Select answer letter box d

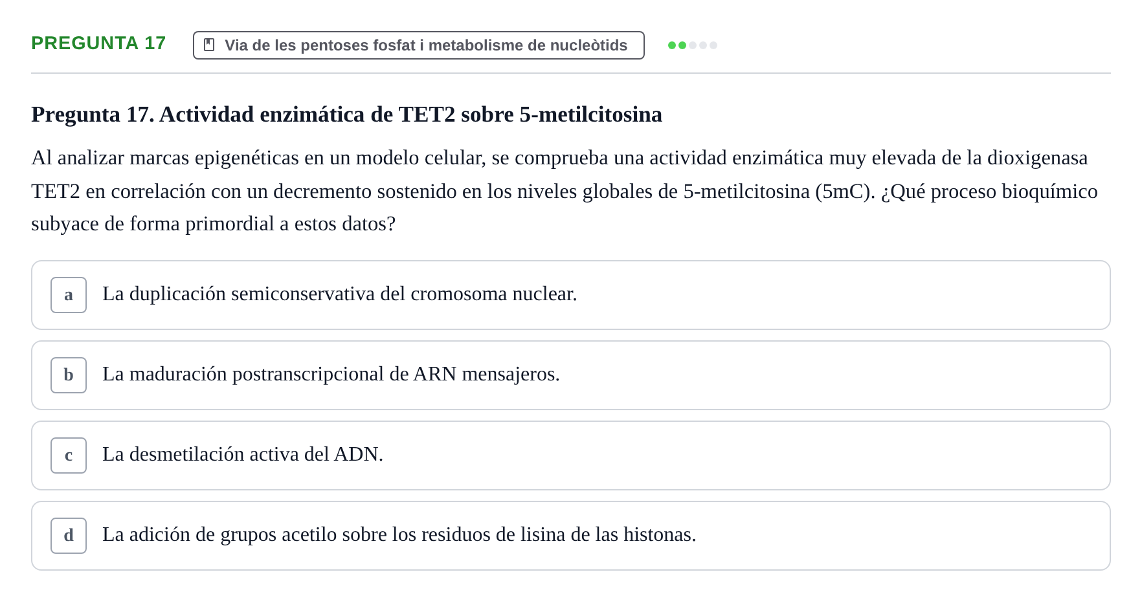point(69,536)
